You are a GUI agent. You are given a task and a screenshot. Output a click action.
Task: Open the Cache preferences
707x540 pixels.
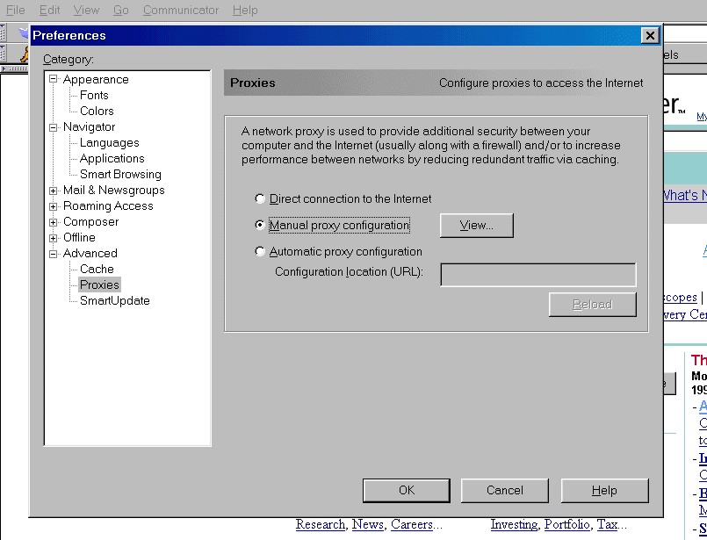[97, 270]
